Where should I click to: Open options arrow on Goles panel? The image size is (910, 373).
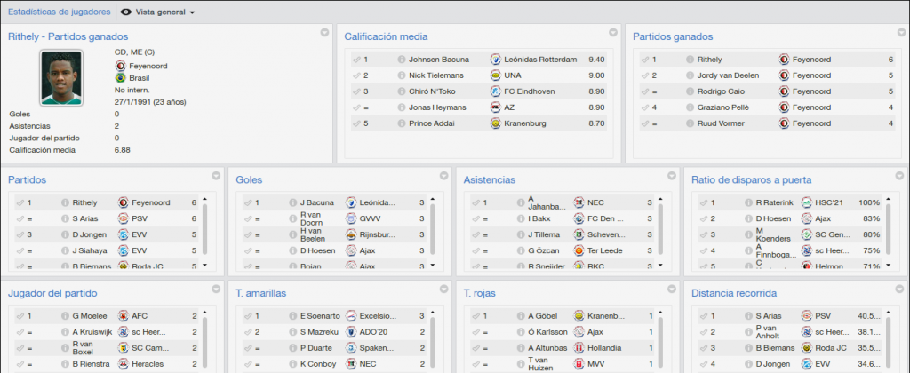(444, 176)
